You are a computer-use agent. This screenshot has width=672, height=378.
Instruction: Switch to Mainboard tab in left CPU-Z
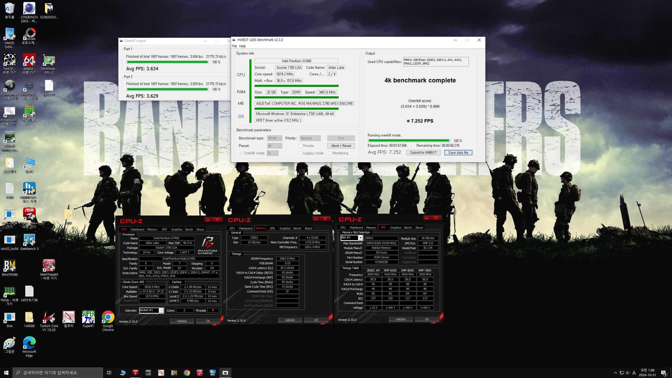tap(137, 229)
